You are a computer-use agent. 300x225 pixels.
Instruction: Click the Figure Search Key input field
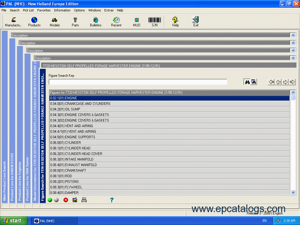138,82
